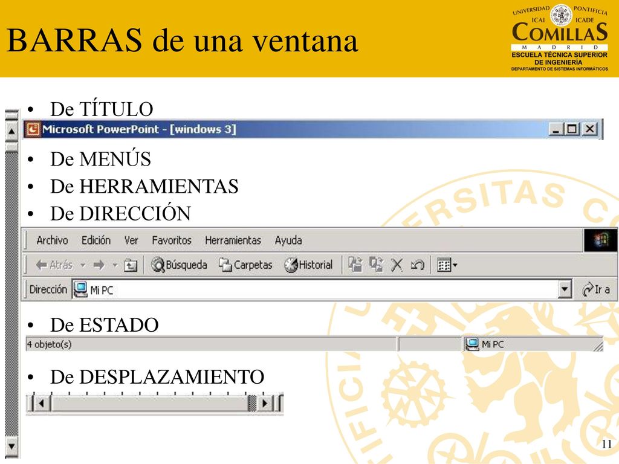
Task: Click the vertical scrollbar down arrow
Action: coord(11,446)
